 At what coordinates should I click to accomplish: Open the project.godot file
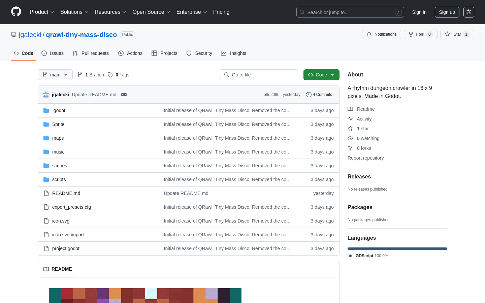66,248
